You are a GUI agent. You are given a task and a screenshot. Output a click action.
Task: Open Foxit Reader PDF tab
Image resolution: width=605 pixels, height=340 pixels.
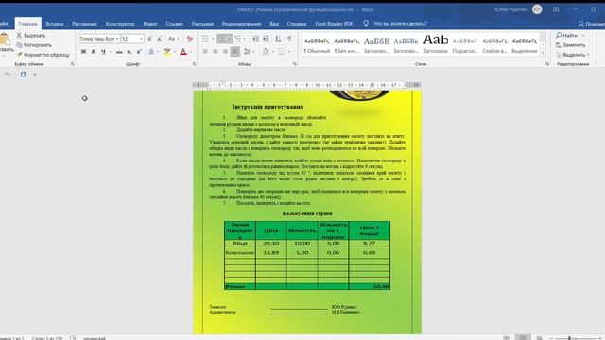(334, 24)
